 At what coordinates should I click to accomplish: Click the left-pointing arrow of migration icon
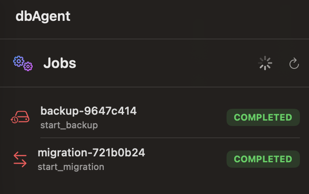click(20, 155)
